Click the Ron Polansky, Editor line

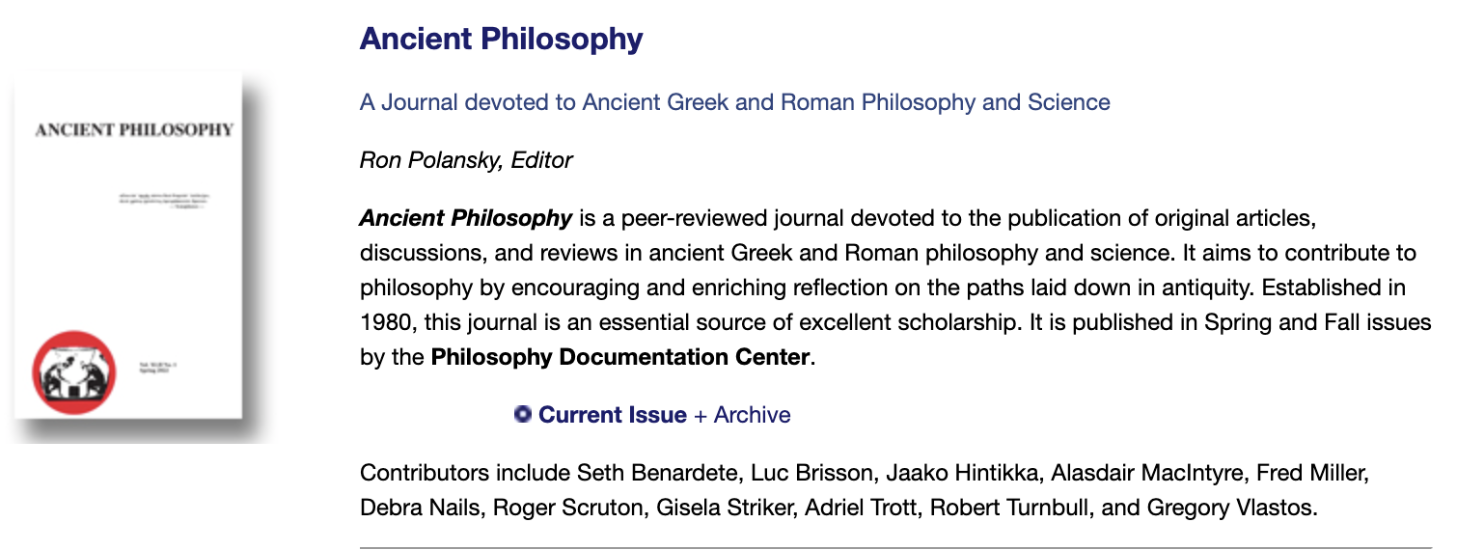pos(466,160)
